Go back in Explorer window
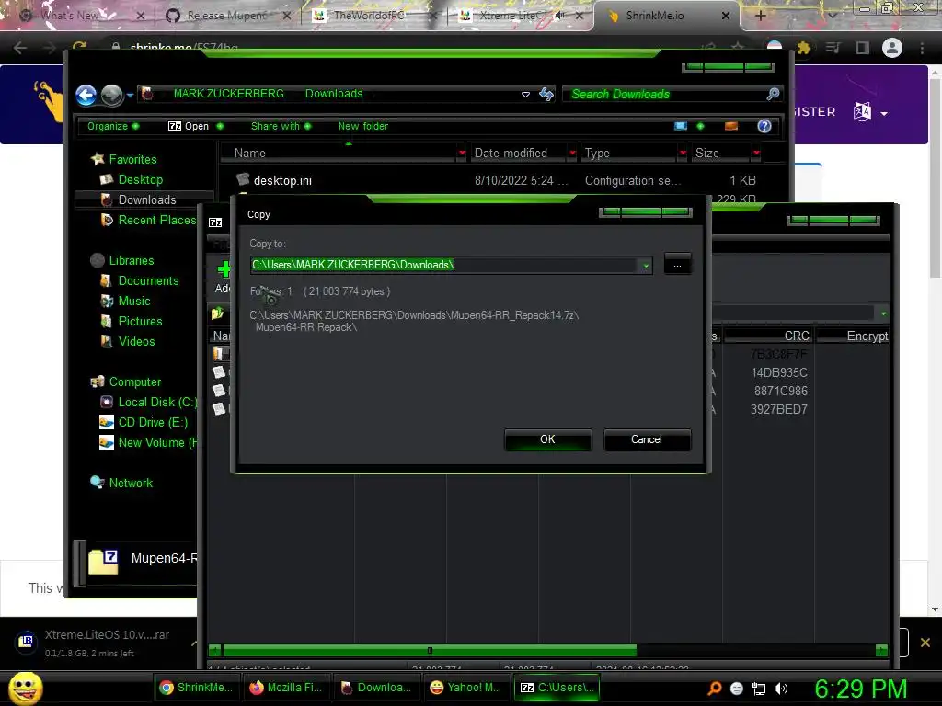The image size is (942, 706). click(86, 95)
